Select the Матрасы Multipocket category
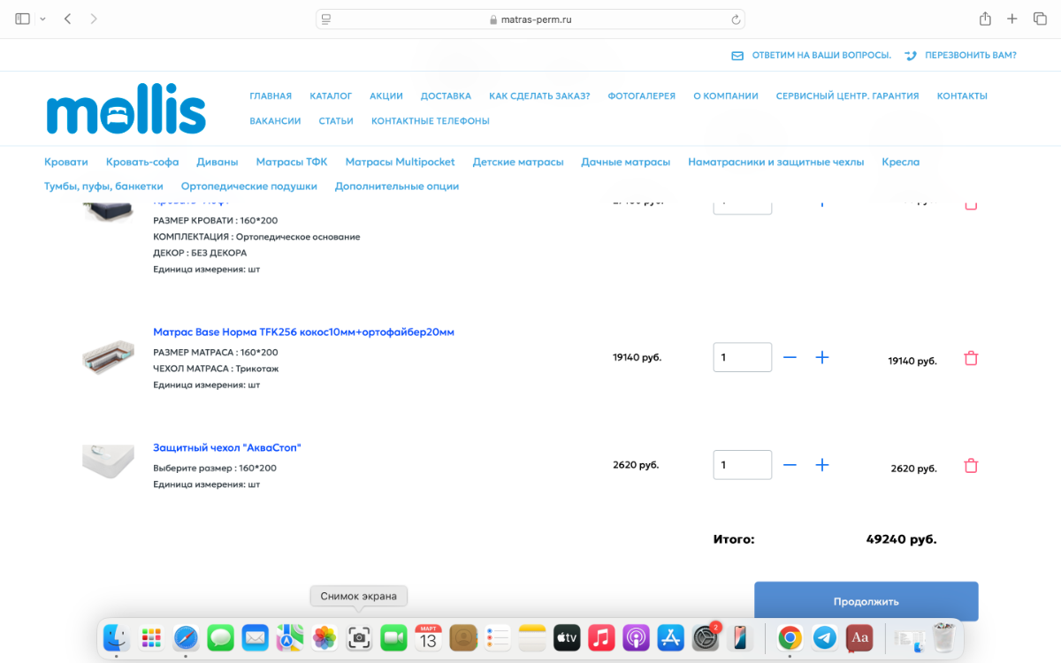Image resolution: width=1061 pixels, height=663 pixels. pyautogui.click(x=400, y=162)
